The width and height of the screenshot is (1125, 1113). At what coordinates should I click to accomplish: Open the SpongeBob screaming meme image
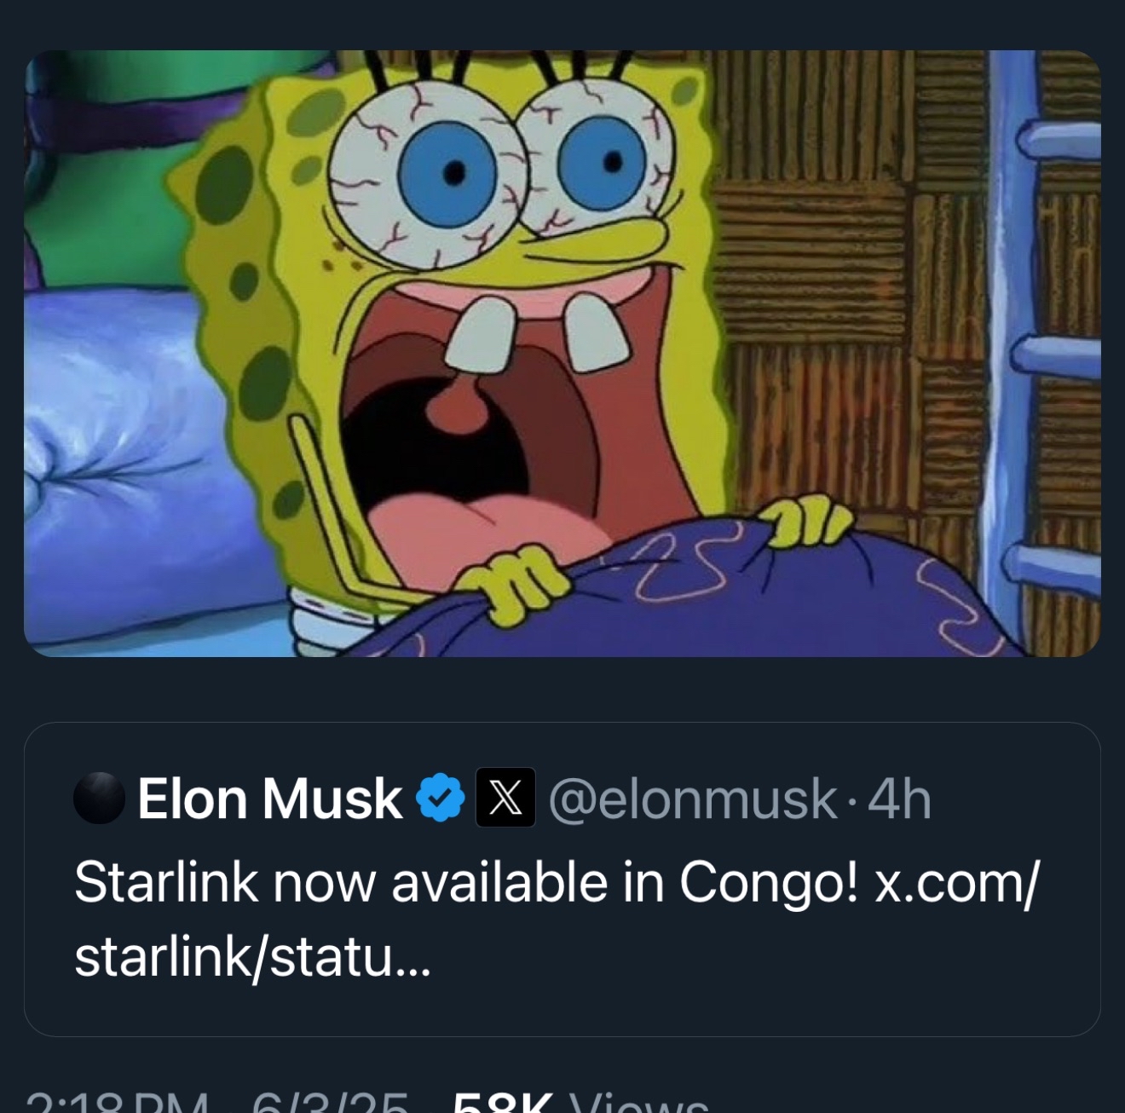coord(562,354)
